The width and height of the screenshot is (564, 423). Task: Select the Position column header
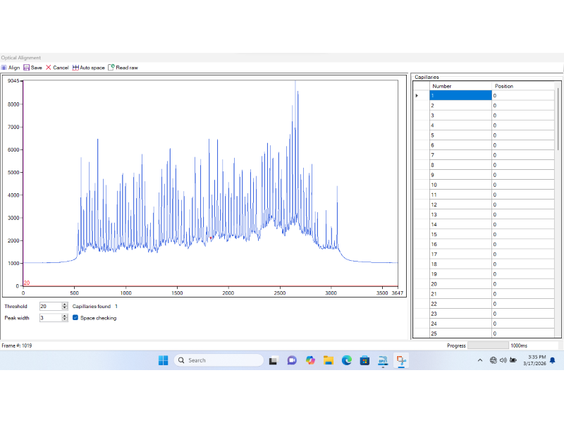pyautogui.click(x=522, y=86)
